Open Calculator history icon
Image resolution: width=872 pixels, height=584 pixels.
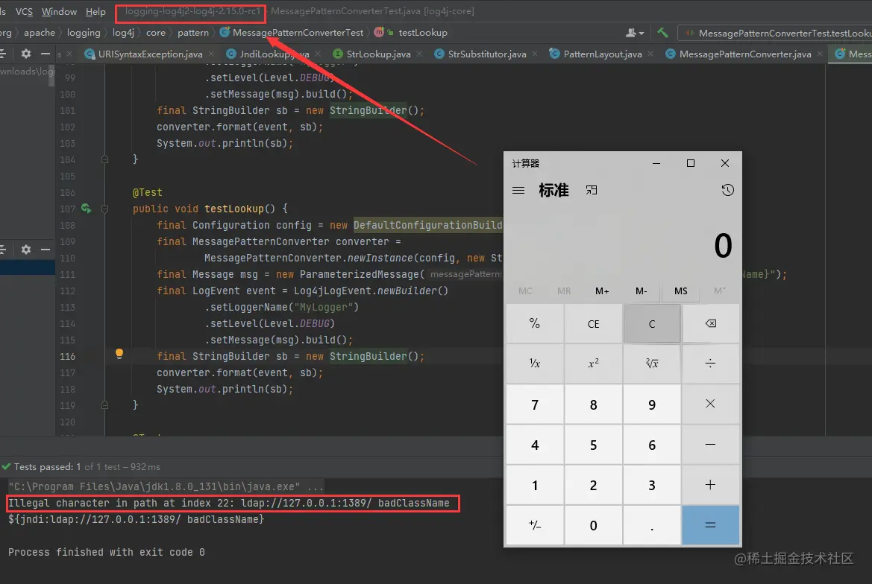(x=727, y=191)
